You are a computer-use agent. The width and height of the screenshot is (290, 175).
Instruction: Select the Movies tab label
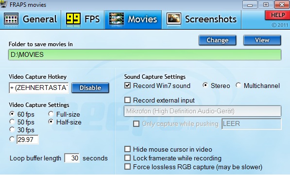click(x=142, y=19)
